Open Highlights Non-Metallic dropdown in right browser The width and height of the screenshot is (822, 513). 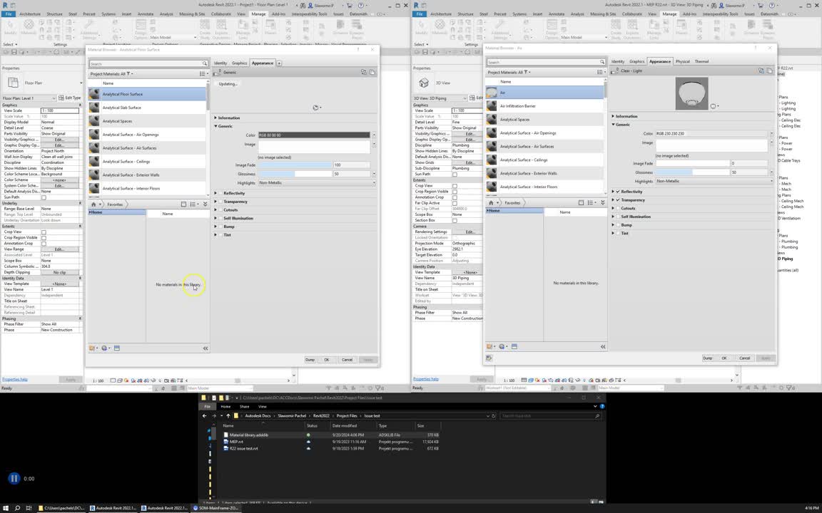(714, 181)
